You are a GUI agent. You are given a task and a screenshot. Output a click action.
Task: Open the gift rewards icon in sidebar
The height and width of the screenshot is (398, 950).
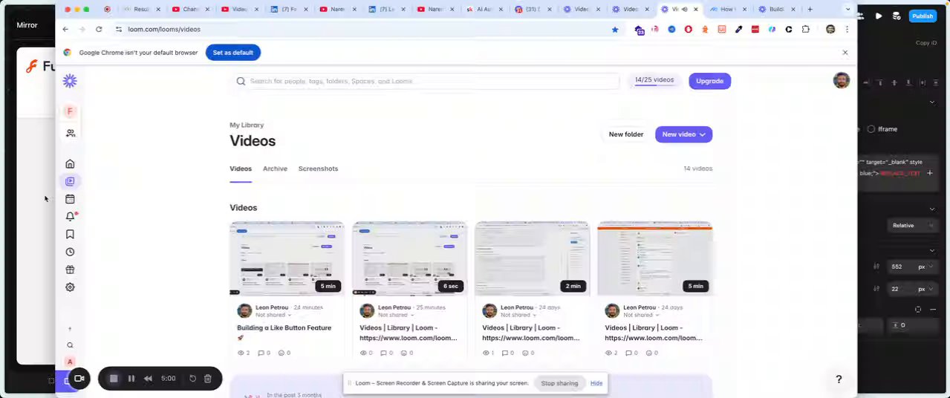70,270
